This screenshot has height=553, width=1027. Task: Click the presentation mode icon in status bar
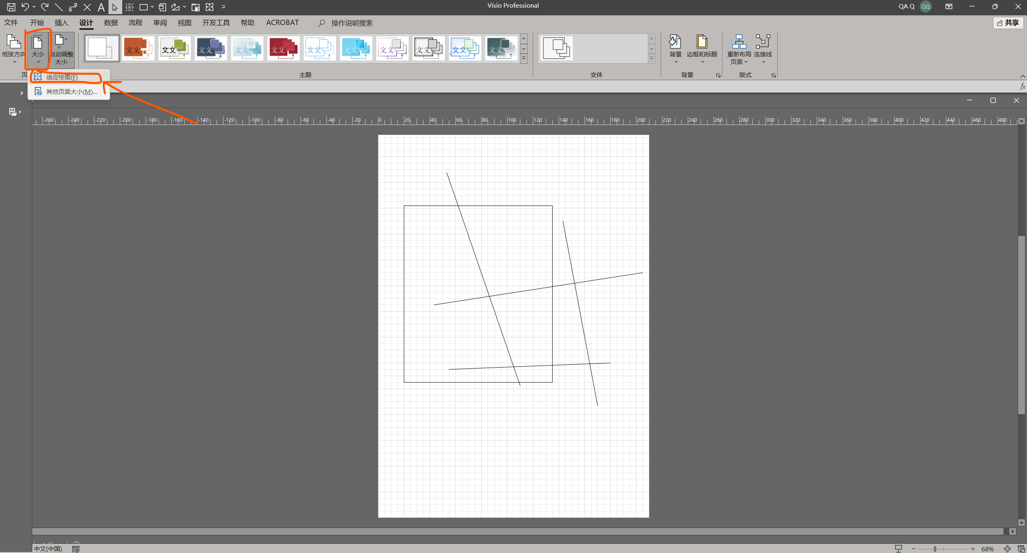(898, 549)
